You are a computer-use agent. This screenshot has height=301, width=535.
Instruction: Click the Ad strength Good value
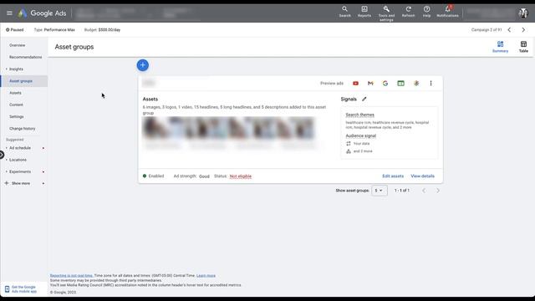(x=204, y=176)
